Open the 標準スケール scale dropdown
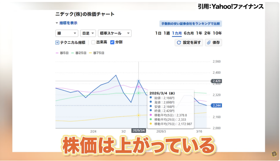 click(x=115, y=33)
